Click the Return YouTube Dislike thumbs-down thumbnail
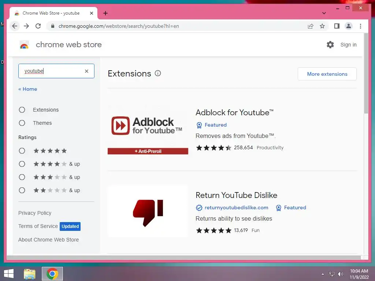 click(x=148, y=212)
